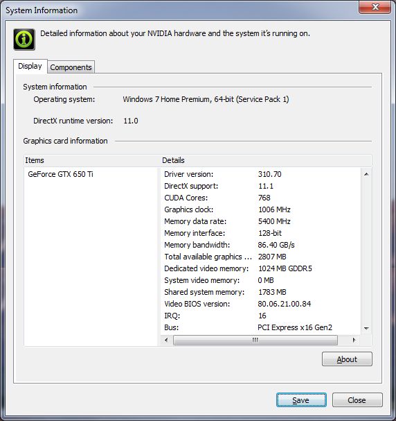The width and height of the screenshot is (396, 421).
Task: Click the Details column header
Action: [x=266, y=160]
